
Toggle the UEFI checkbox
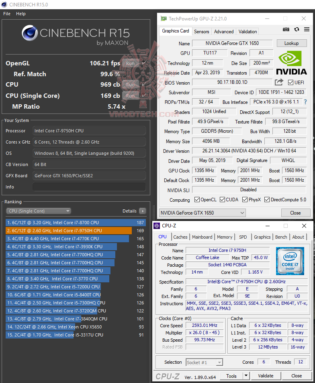pos(290,82)
